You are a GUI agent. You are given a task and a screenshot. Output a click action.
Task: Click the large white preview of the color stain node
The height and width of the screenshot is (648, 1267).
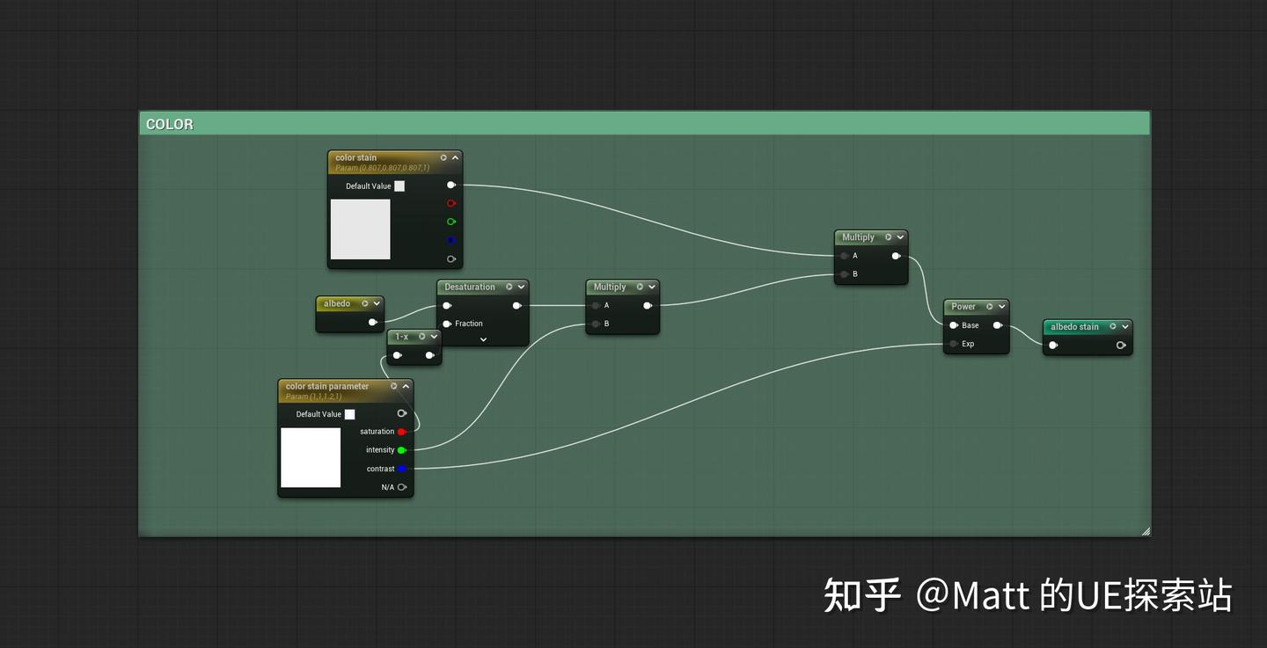tap(361, 230)
